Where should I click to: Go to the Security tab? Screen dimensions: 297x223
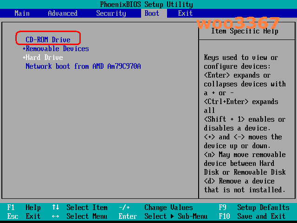111,13
